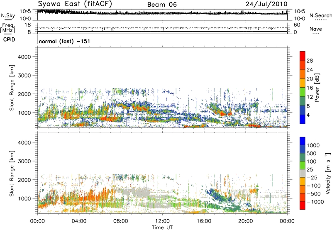Click the Velocity [m s-1] color bar label

point(328,173)
